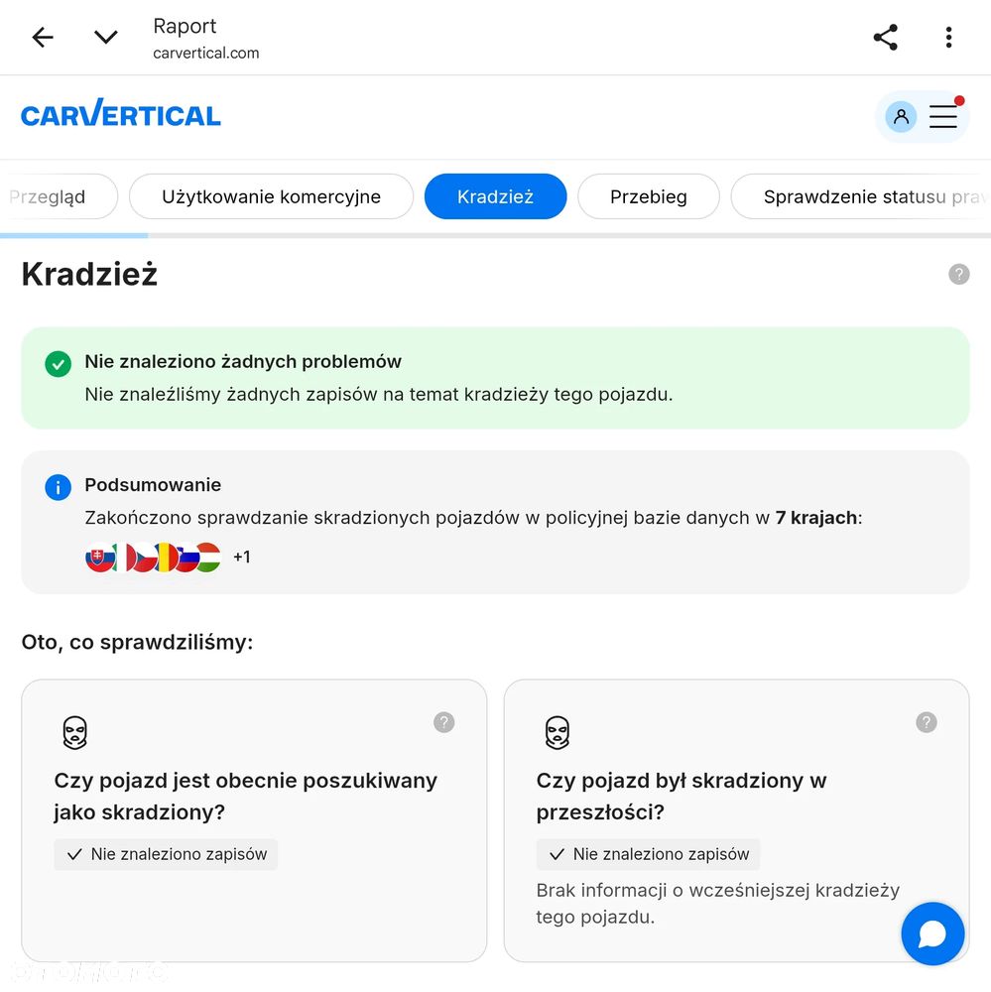Click the carVertical logo
The width and height of the screenshot is (991, 992).
coord(121,113)
